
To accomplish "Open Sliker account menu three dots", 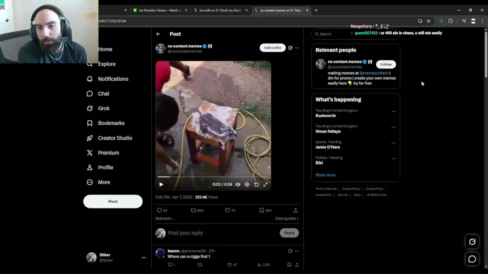I will pyautogui.click(x=144, y=258).
